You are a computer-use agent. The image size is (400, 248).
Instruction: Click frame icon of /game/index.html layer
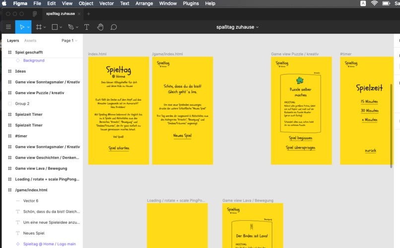10,190
